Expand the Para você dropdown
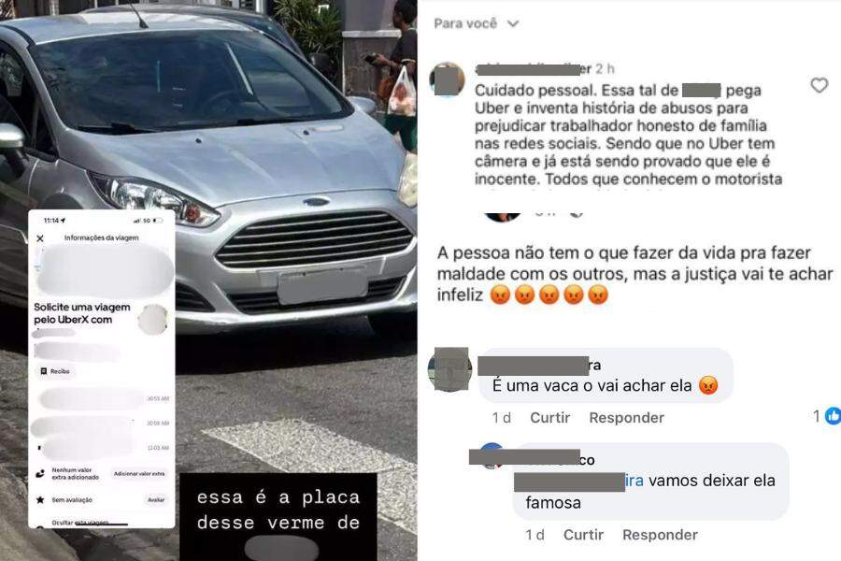The width and height of the screenshot is (841, 561). tap(476, 23)
